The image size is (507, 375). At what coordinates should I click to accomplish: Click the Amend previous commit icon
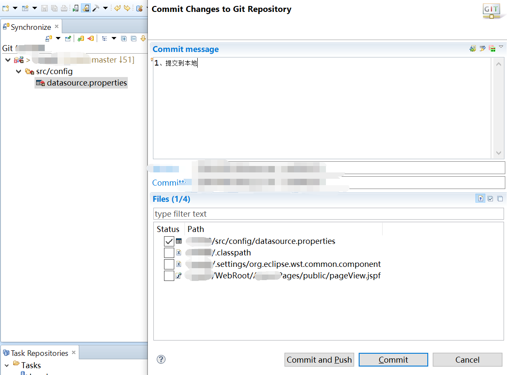[472, 49]
